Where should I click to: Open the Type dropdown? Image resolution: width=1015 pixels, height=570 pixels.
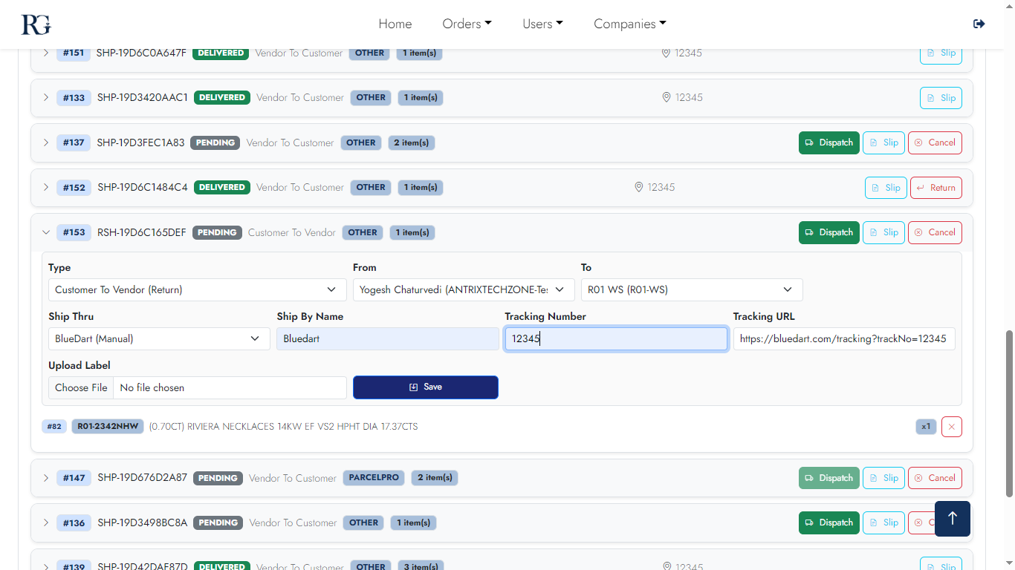click(x=197, y=289)
